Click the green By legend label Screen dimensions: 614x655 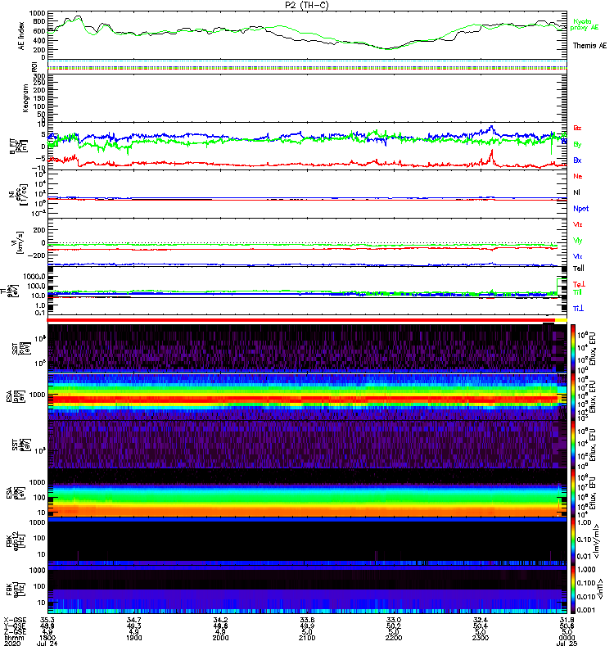577,144
